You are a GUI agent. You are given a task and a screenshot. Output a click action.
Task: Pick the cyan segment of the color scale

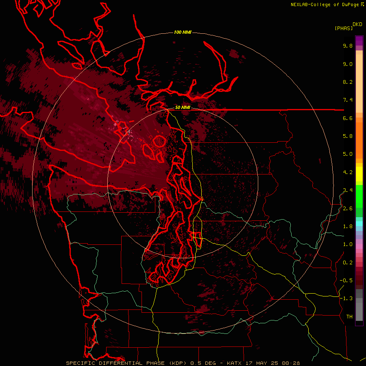click(x=359, y=224)
